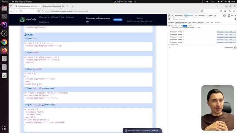
Task: Open the Firefox account icon
Action: click(225, 11)
